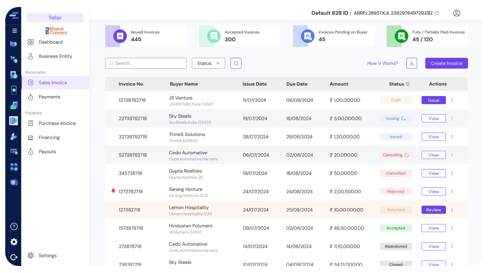Open the help question mark icon
The height and width of the screenshot is (273, 490).
click(x=14, y=227)
